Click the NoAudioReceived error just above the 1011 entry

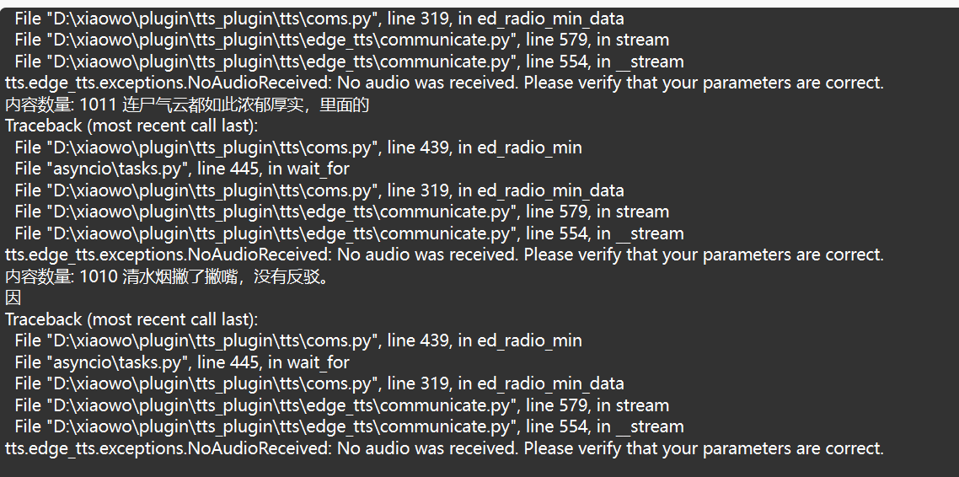445,83
